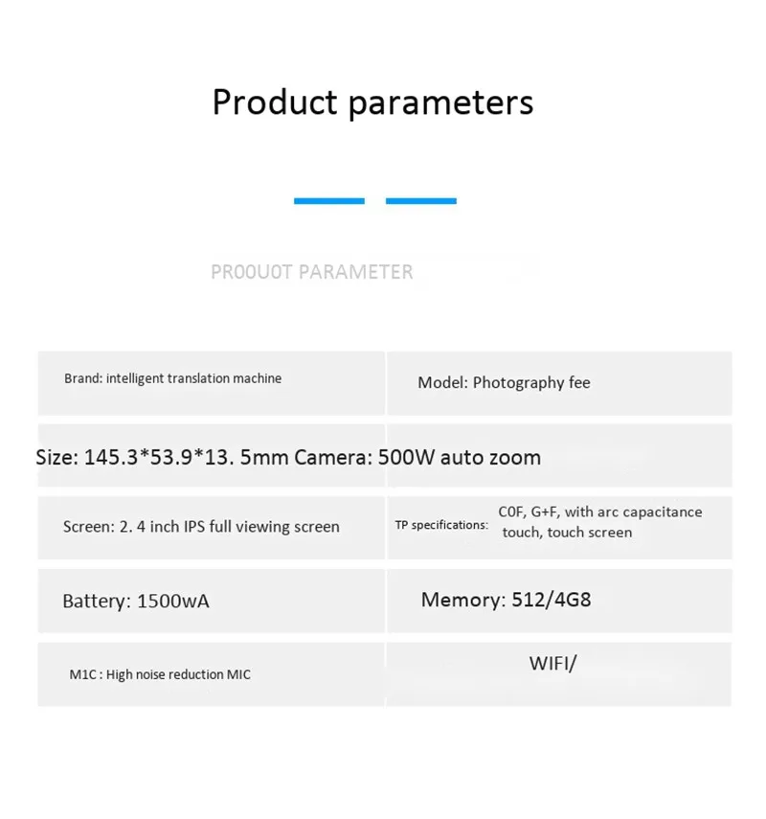The height and width of the screenshot is (819, 766).
Task: Click the WIFI/ text
Action: coord(552,664)
